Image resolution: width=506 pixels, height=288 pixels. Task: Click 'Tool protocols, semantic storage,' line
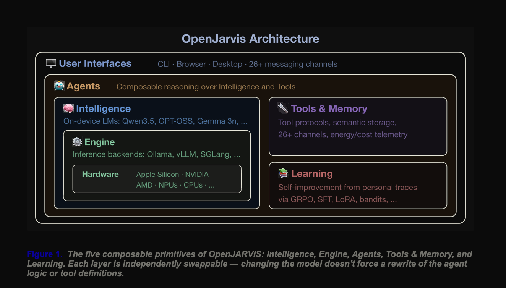tap(337, 123)
